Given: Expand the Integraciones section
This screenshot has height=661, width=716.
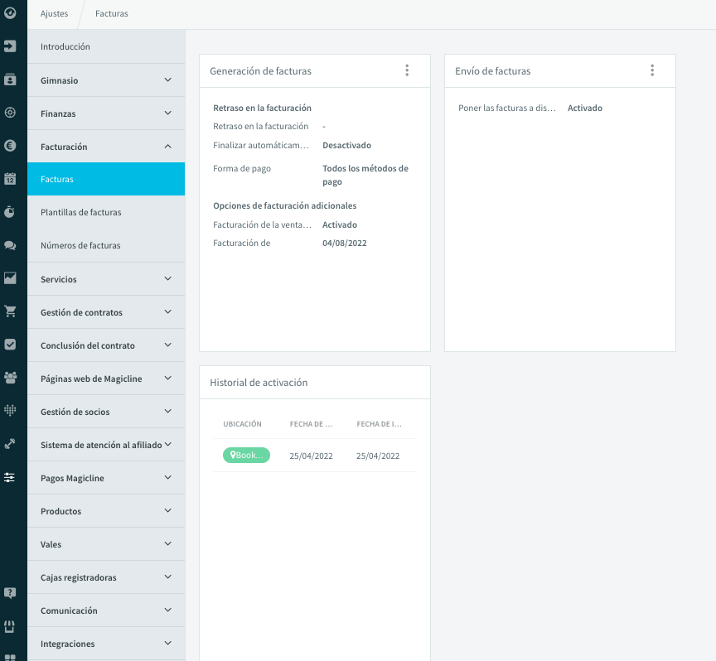Looking at the screenshot, I should click(x=106, y=644).
